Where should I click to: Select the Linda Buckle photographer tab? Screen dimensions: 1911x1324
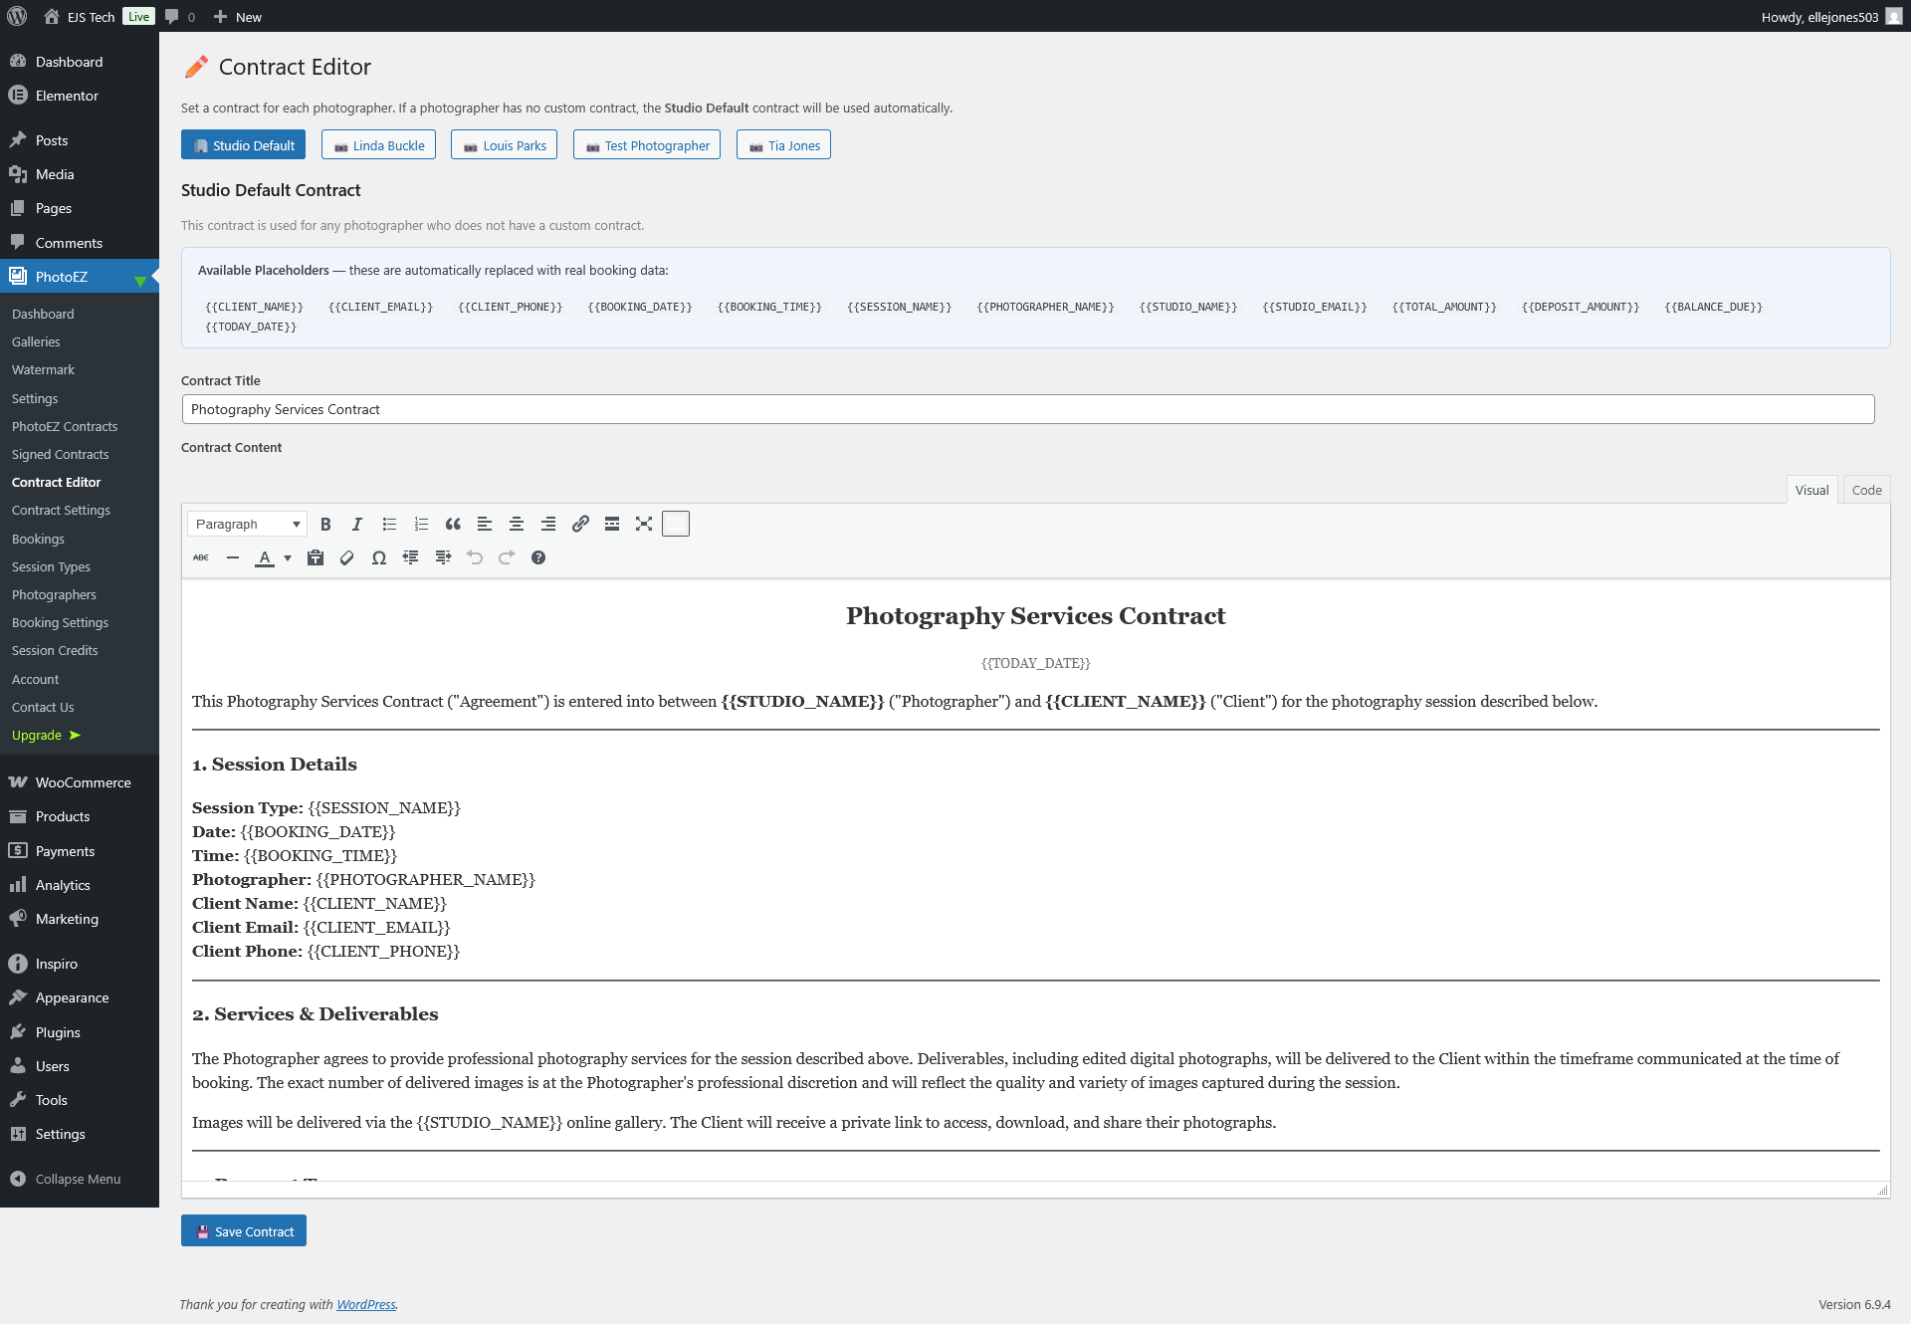[378, 145]
